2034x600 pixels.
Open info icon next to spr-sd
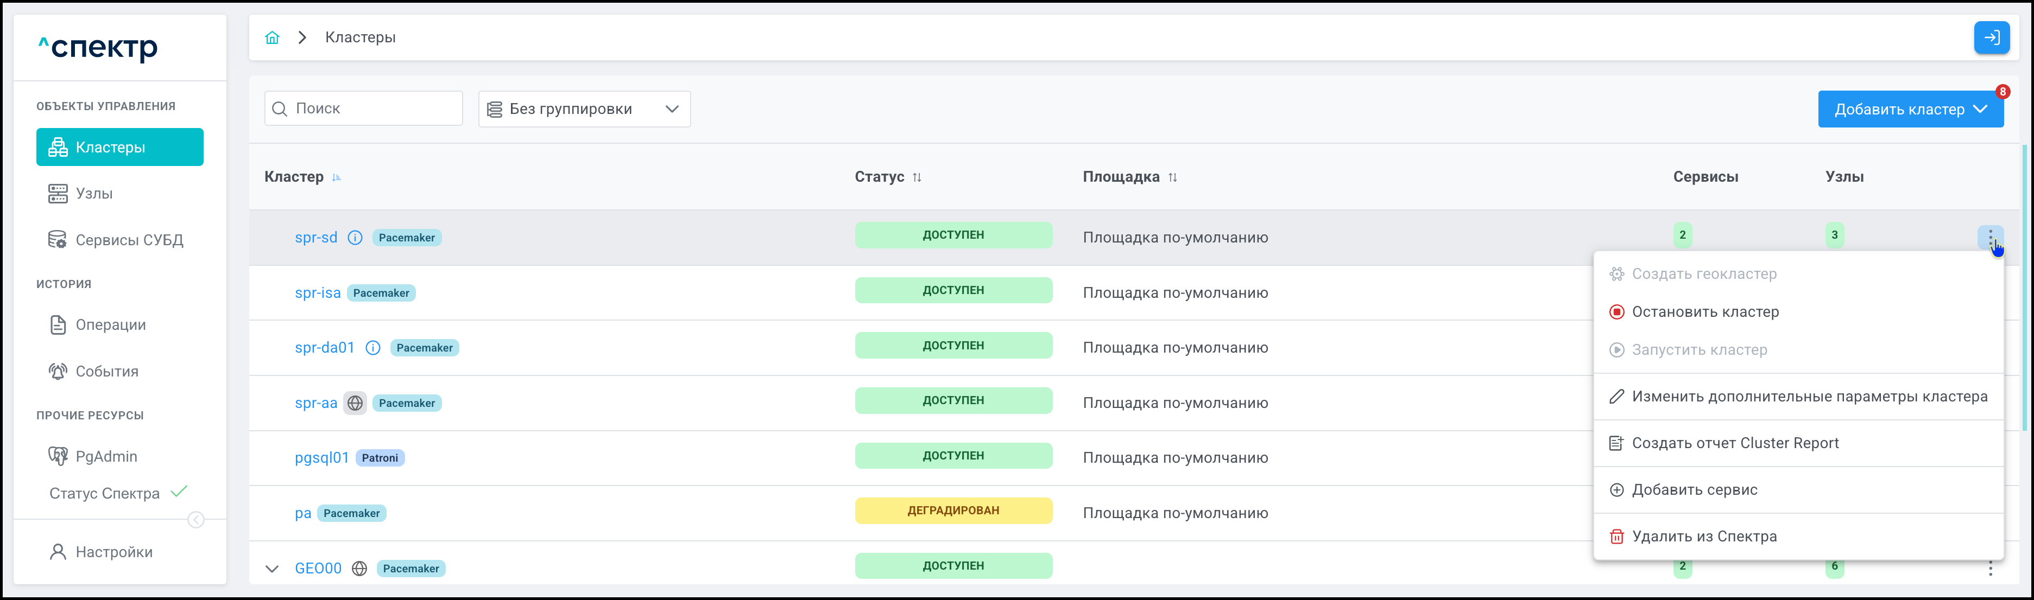pyautogui.click(x=355, y=237)
